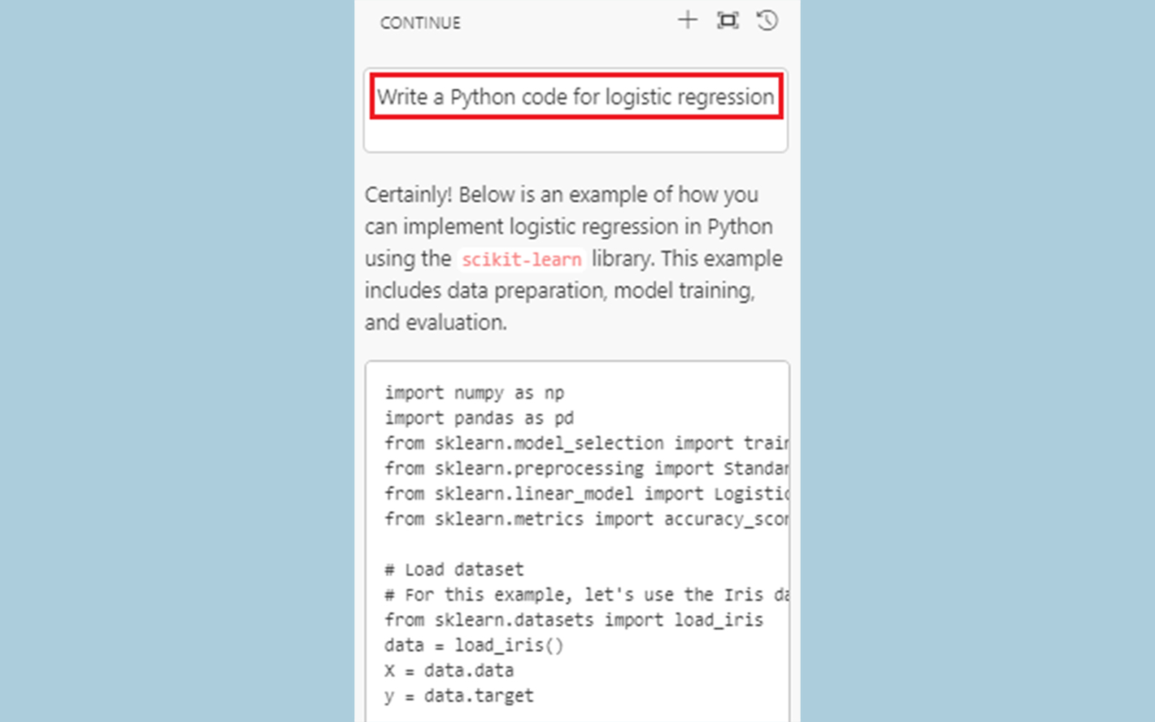Click the sklearn.metrics import line
Viewport: 1155px width, 722px height.
click(x=586, y=519)
